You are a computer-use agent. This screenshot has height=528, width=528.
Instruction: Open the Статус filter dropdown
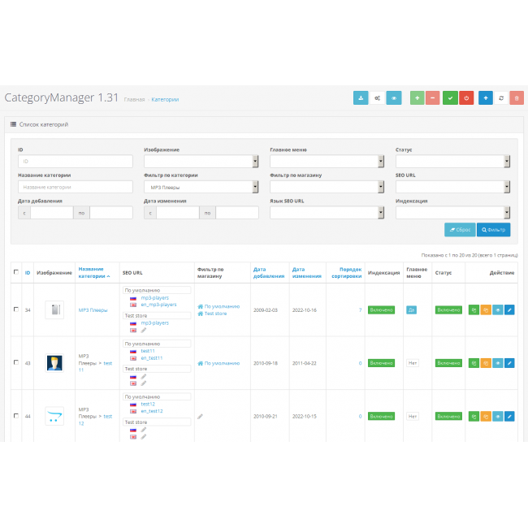pos(452,162)
